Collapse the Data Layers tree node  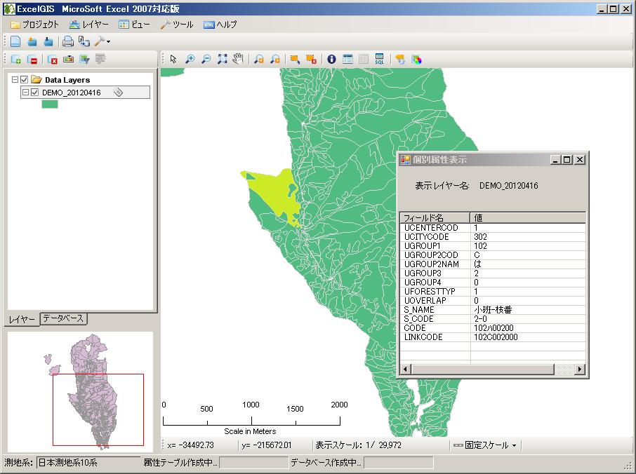click(15, 80)
